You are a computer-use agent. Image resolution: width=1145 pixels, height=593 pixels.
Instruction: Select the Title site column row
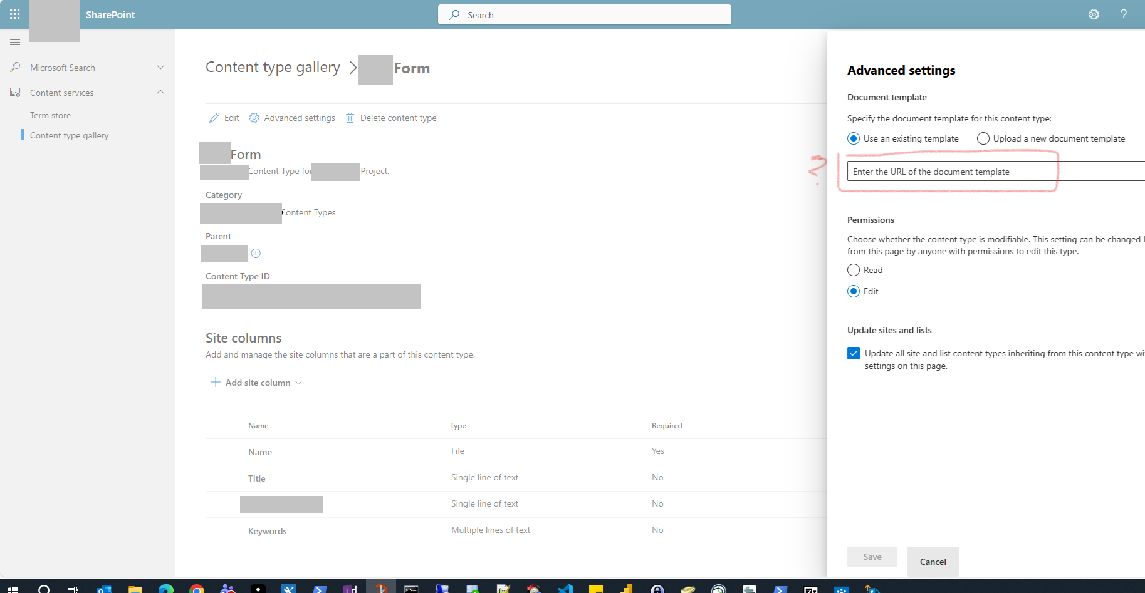coord(516,478)
